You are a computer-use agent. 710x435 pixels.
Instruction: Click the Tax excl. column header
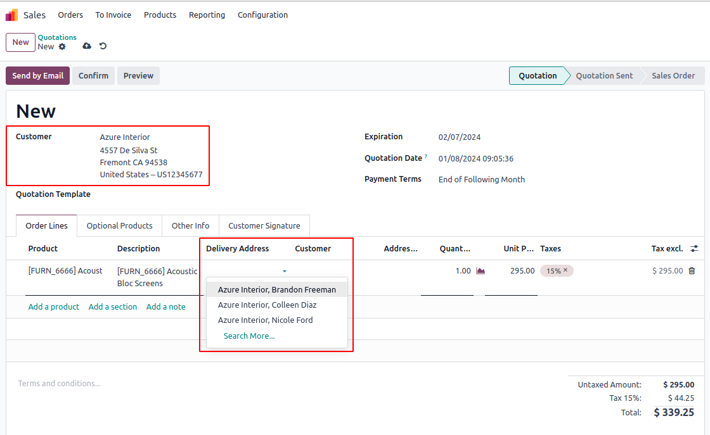tap(666, 248)
